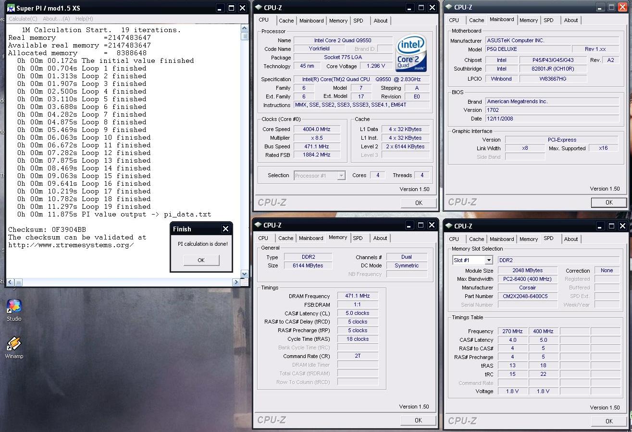Screen dimensions: 632x432
Task: Click Super PI horizontal scrollbar left arrow
Action: point(11,282)
